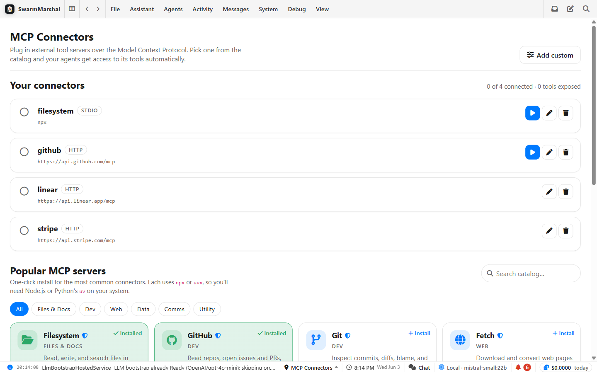Click the Installed label on GitHub card
The height and width of the screenshot is (373, 597).
click(272, 333)
